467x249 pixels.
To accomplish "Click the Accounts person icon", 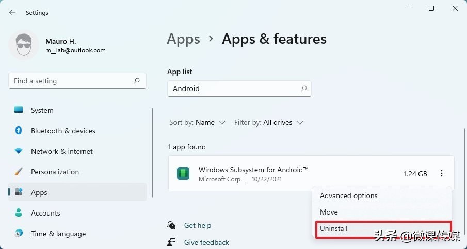I will coord(19,213).
